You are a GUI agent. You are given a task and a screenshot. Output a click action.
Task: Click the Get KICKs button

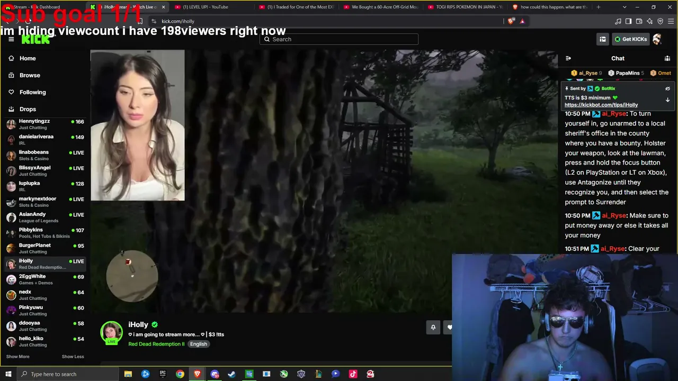point(630,39)
